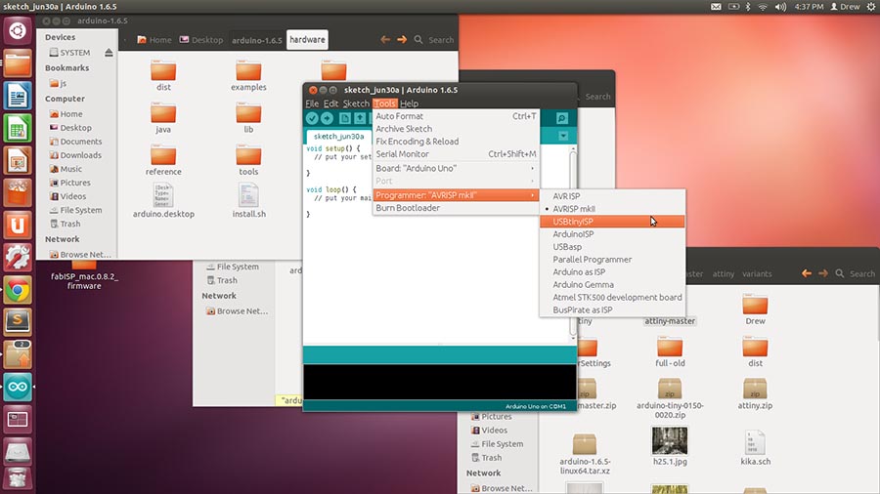Image resolution: width=880 pixels, height=494 pixels.
Task: Select ArduinoISP programmer option
Action: click(612, 234)
